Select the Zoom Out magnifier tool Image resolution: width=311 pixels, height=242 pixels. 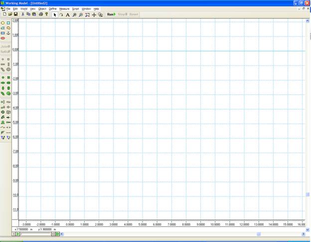[x=81, y=14]
